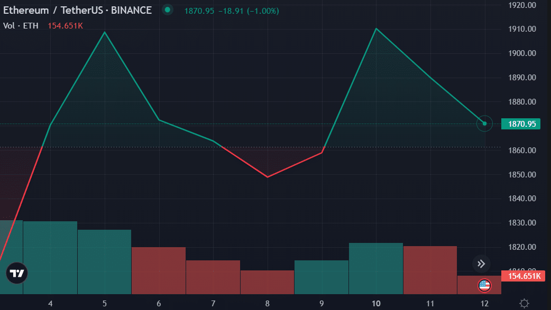The image size is (551, 310).
Task: Click the red volume bar for day 6
Action: pyautogui.click(x=159, y=271)
